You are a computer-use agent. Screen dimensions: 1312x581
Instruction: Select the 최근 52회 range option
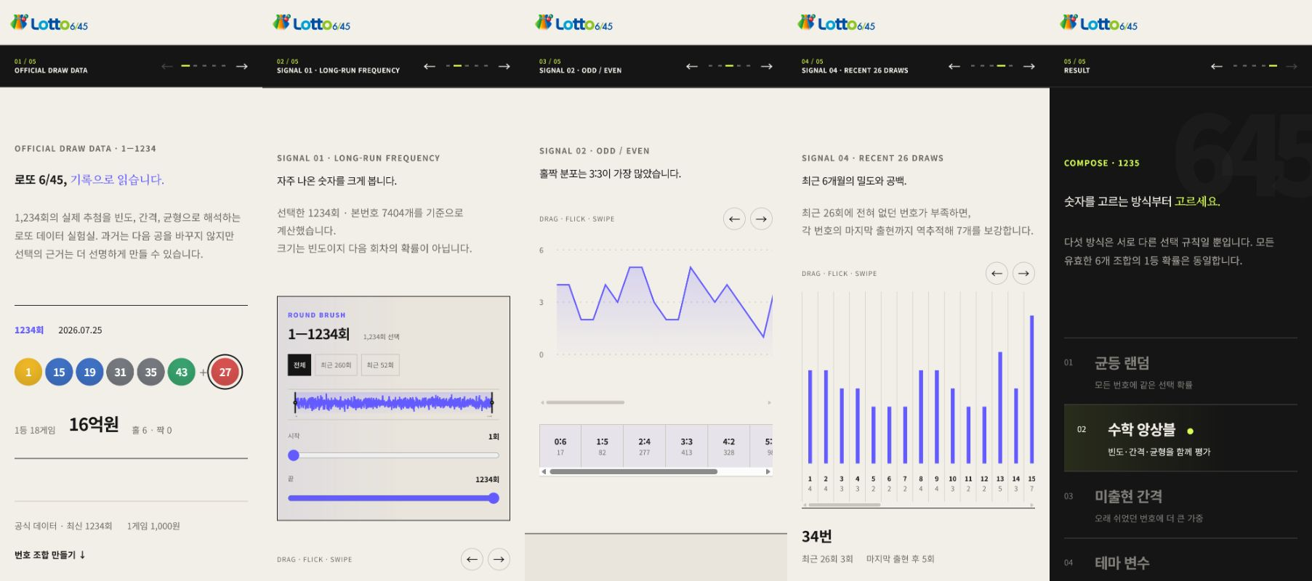(x=380, y=365)
